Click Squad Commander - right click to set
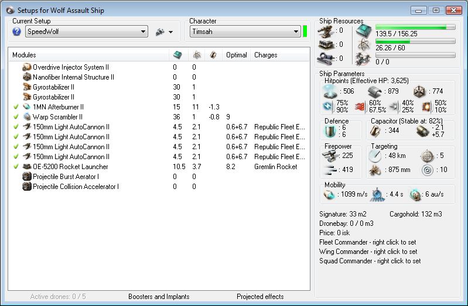Screen dimensions: 468x306 tap(370, 261)
